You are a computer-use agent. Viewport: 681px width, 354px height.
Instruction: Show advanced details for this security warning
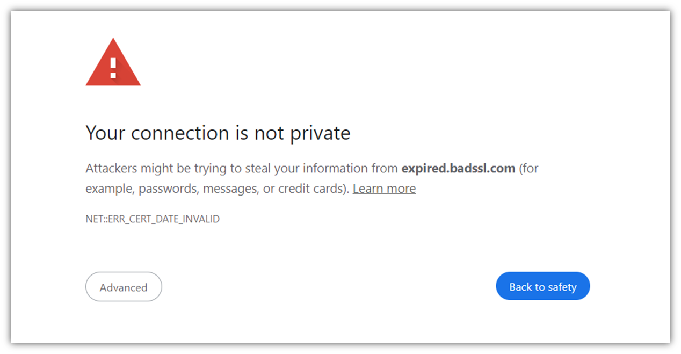pyautogui.click(x=124, y=287)
